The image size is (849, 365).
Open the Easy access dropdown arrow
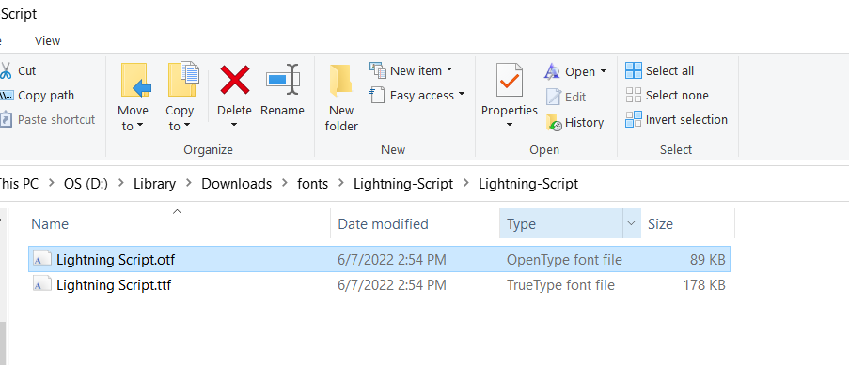pos(462,94)
